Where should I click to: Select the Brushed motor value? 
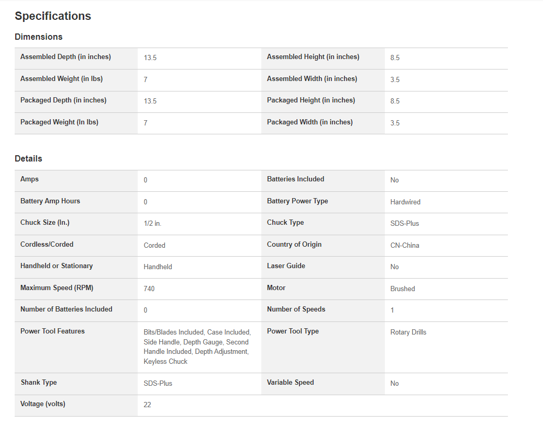pos(402,289)
